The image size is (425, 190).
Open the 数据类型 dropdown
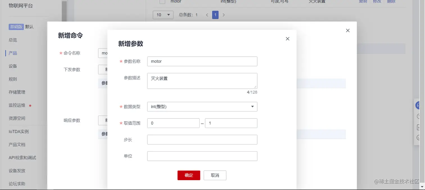(202, 107)
